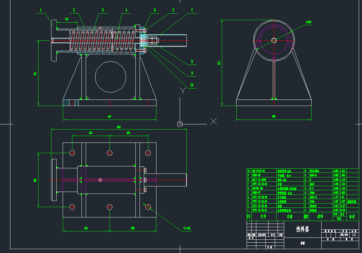
Task: Pick part callout number 10
Action: click(192, 85)
